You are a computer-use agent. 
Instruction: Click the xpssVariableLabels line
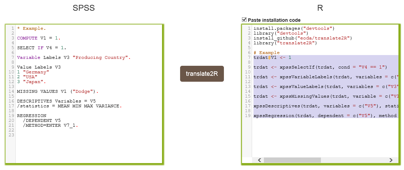[326, 77]
